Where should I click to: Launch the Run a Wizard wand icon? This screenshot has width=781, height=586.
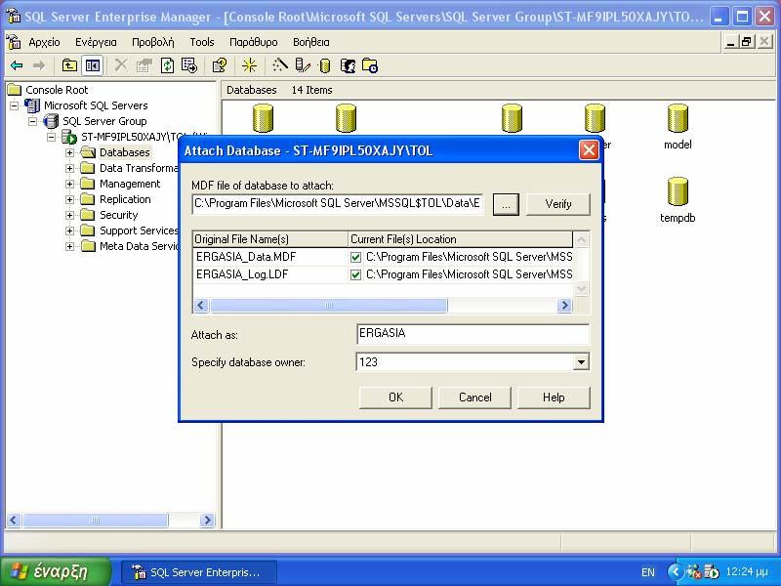[x=280, y=65]
